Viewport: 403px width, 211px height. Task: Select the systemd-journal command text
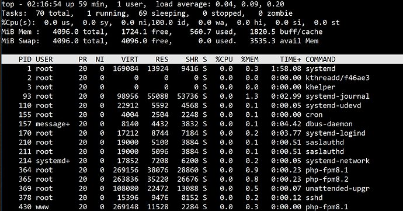click(x=338, y=96)
